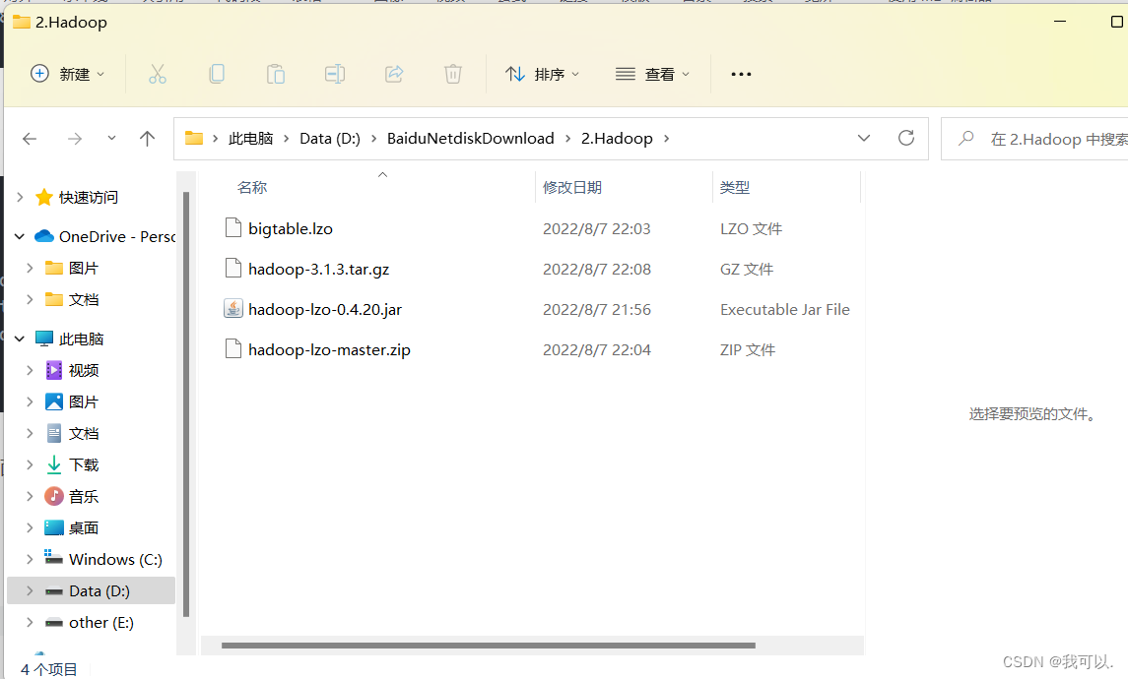Click 此电脑 breadcrumb in address bar
Screen dimensions: 1128x679
tap(251, 138)
